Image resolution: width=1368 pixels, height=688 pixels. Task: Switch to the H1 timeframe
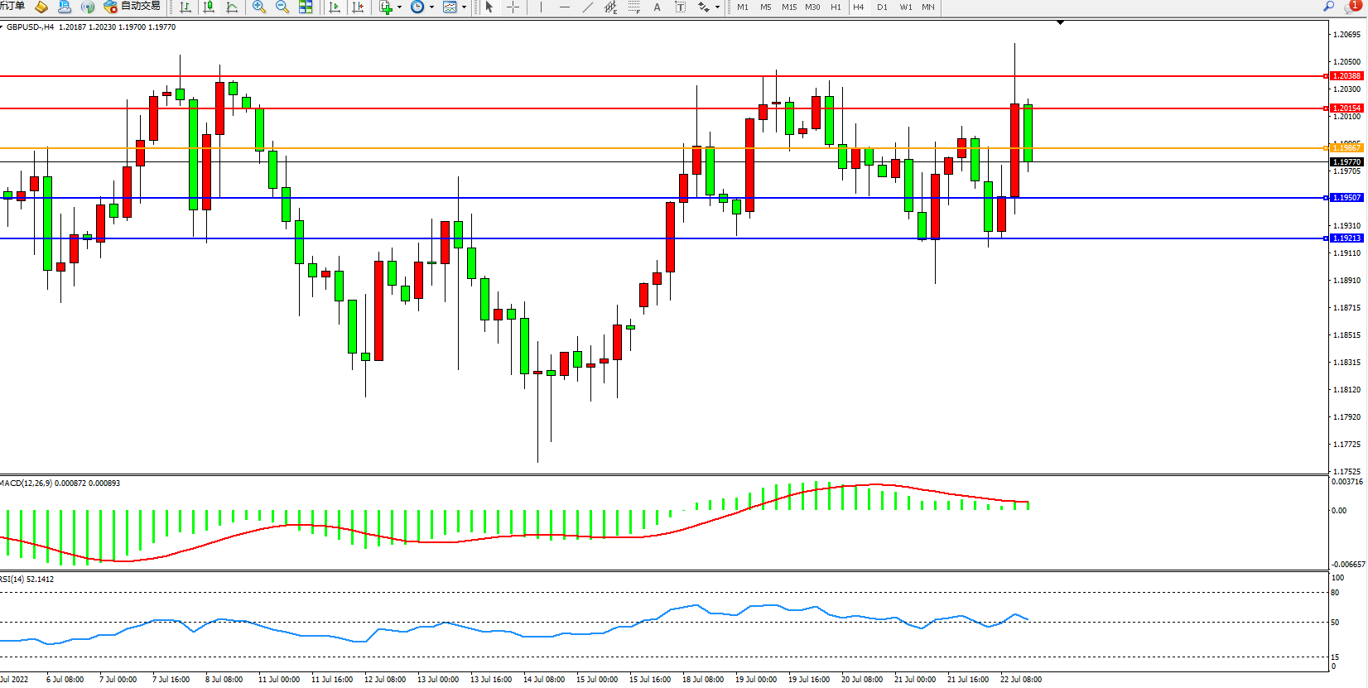pyautogui.click(x=836, y=7)
